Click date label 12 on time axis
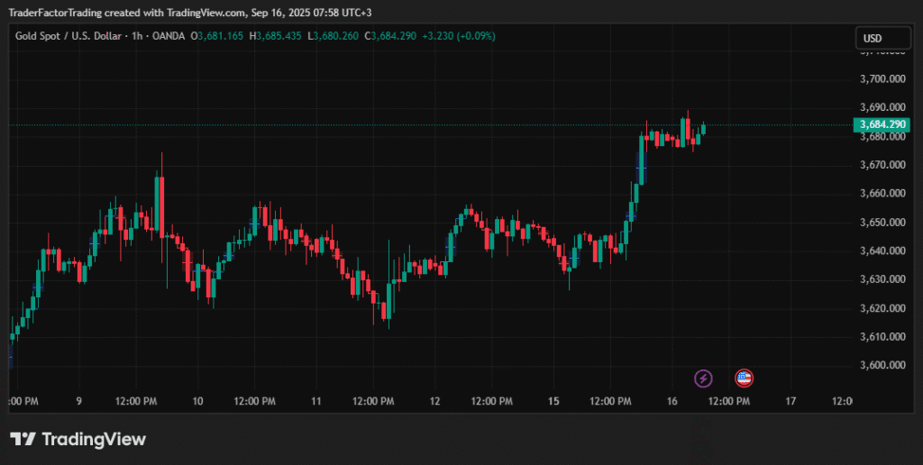This screenshot has width=923, height=465. [435, 401]
